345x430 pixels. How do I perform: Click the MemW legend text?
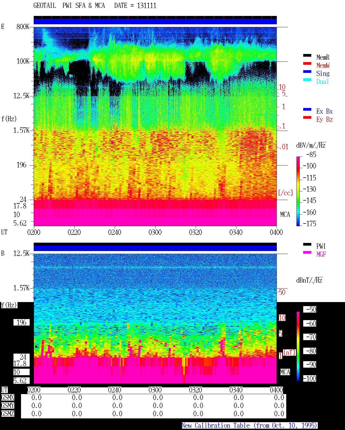[x=323, y=65]
